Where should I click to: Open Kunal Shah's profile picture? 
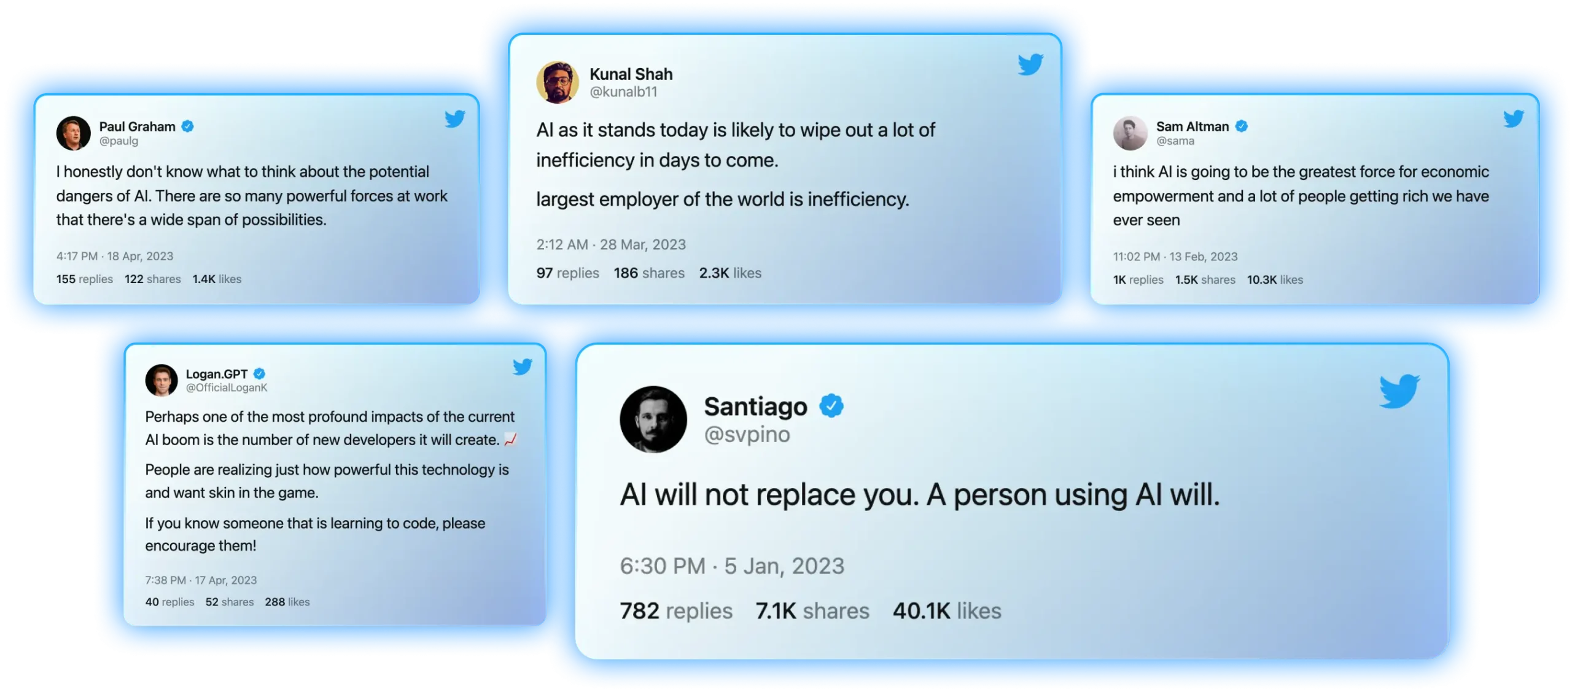[x=557, y=82]
